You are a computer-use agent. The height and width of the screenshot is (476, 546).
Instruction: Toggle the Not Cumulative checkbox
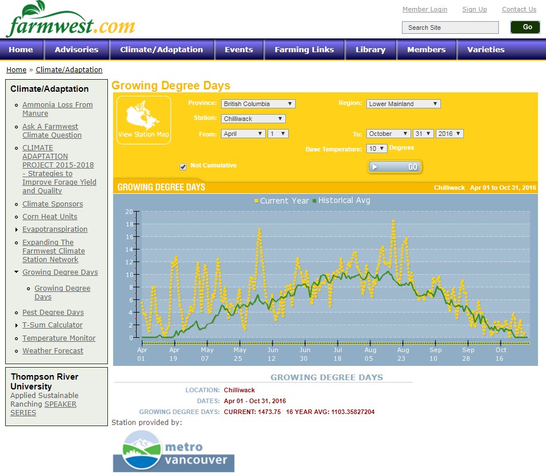(x=183, y=166)
